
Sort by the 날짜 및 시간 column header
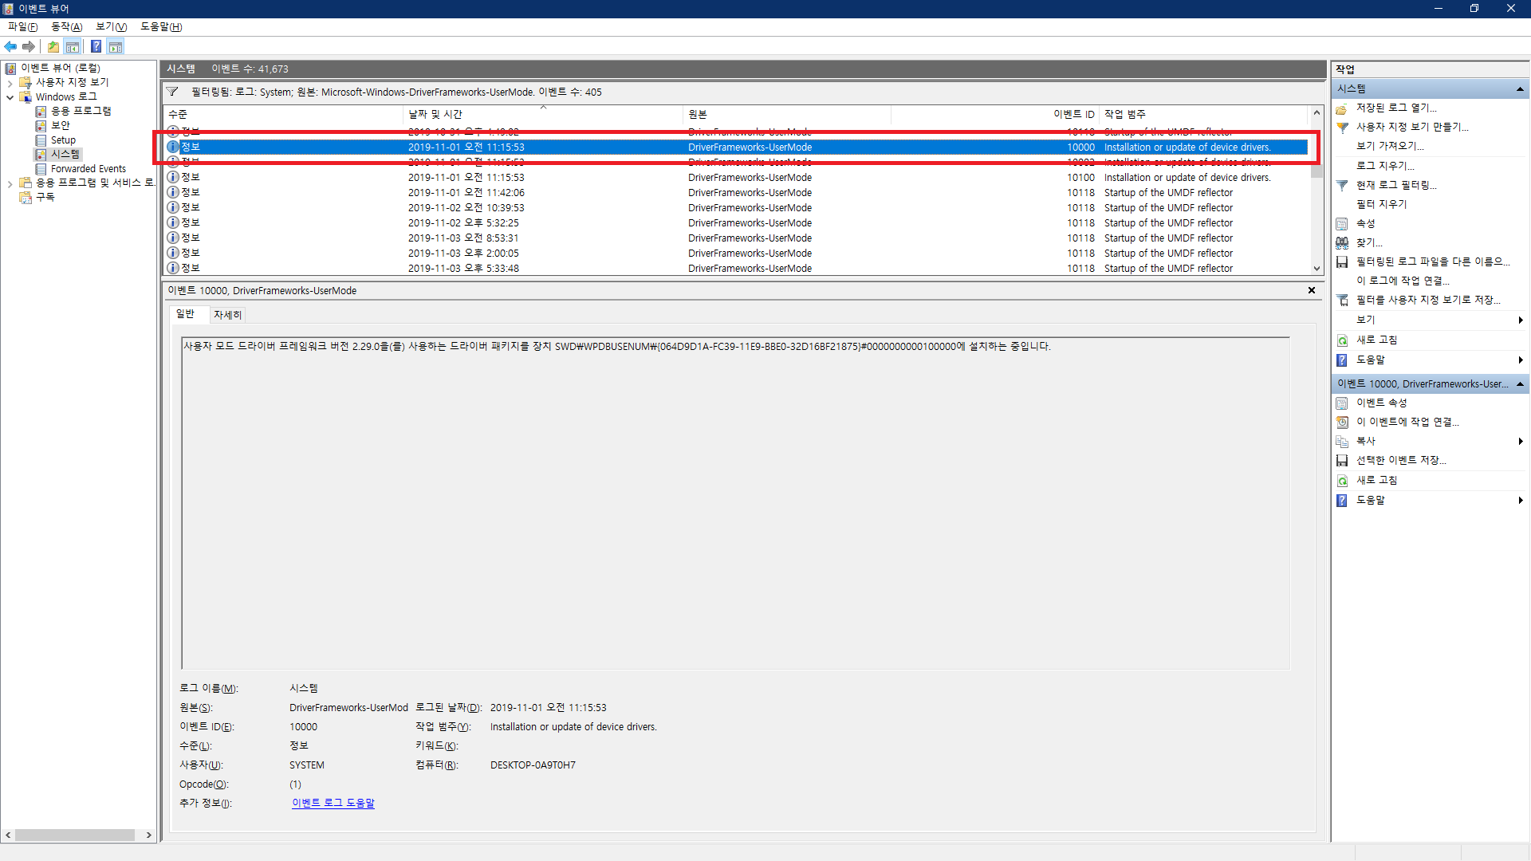click(435, 114)
